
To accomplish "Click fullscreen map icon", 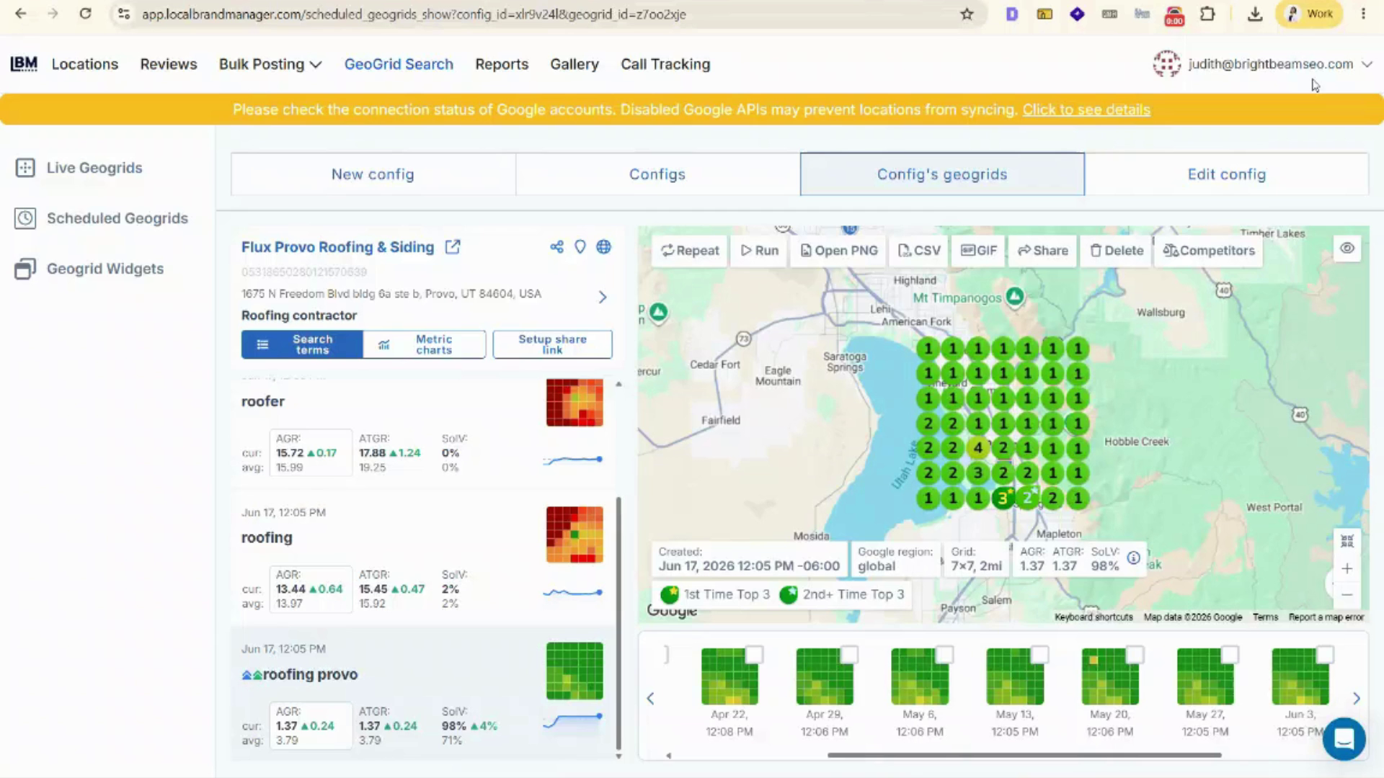I will [x=1347, y=541].
